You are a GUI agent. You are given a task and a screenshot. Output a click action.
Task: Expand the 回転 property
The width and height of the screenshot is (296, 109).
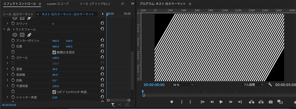[8, 80]
